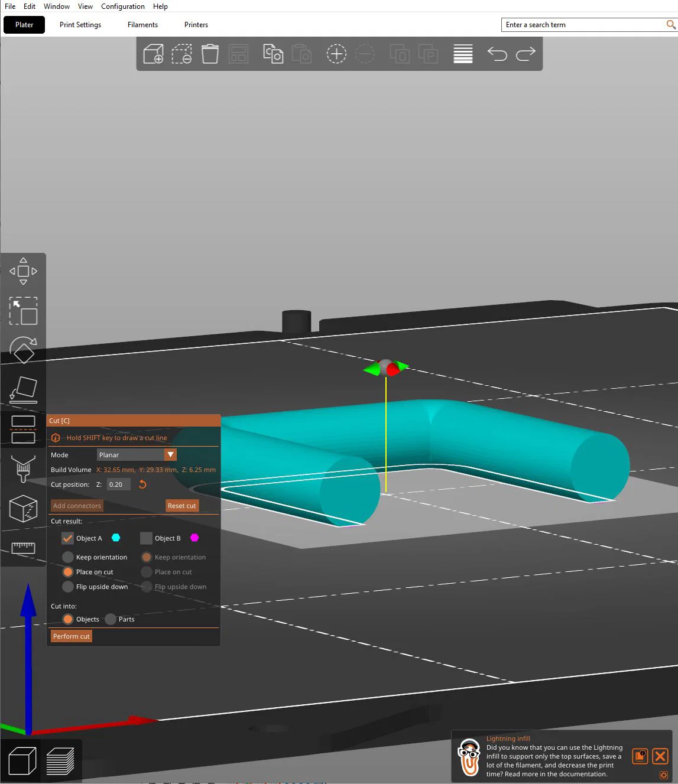Toggle the Object B checkbox

click(146, 538)
